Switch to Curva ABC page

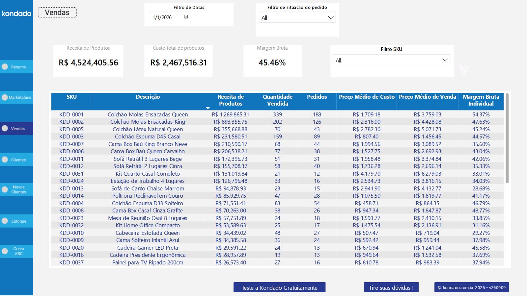[x=16, y=251]
